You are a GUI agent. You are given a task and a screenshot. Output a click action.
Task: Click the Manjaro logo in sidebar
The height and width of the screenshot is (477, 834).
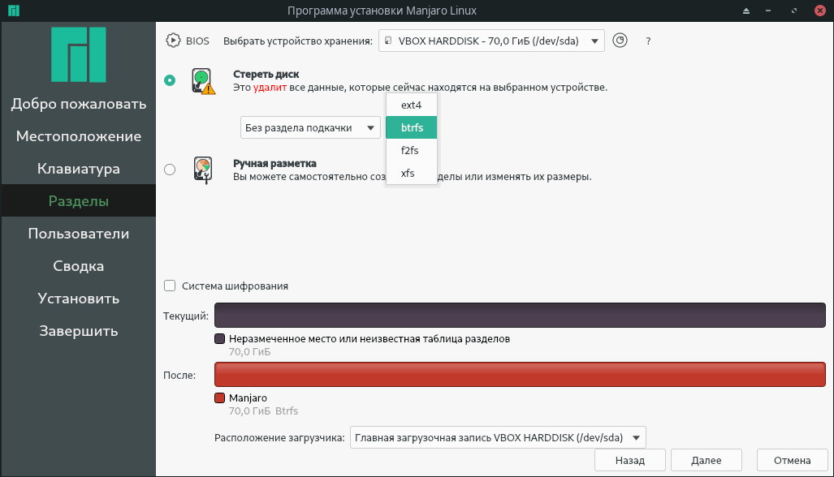78,55
